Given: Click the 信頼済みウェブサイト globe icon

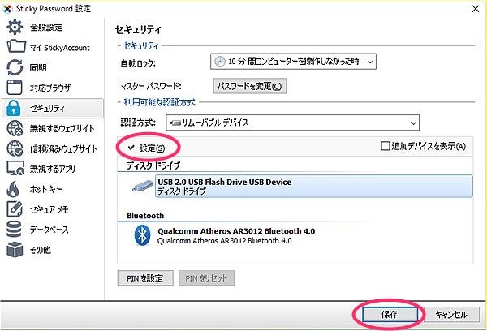Looking at the screenshot, I should pos(15,148).
